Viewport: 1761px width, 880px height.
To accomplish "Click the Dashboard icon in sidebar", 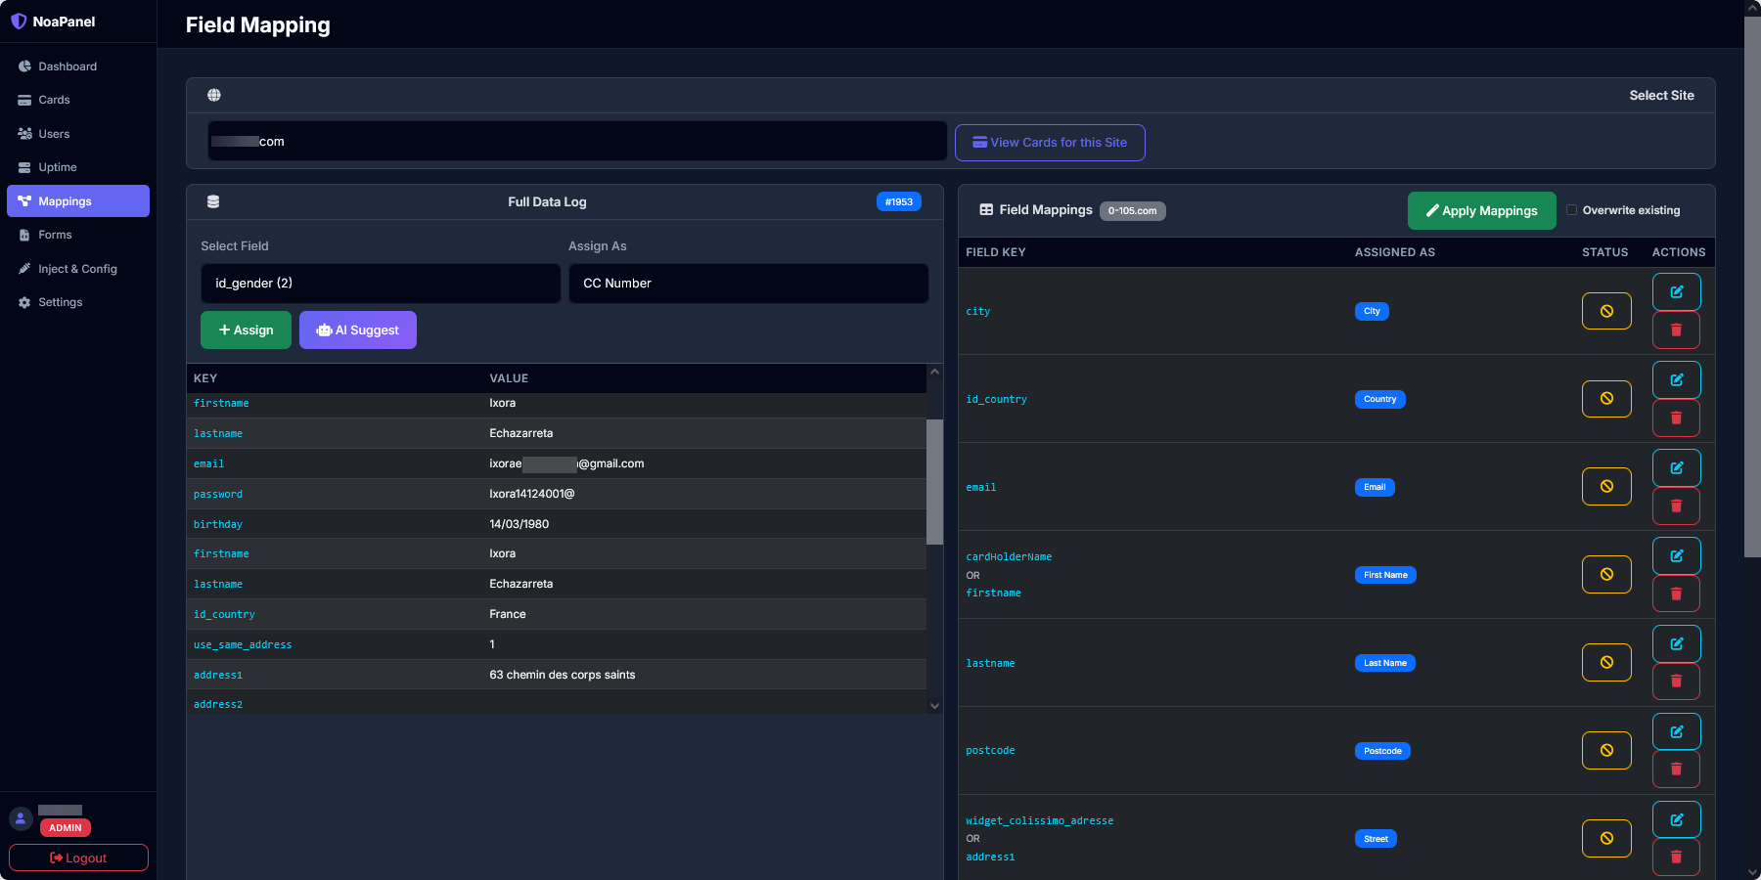I will pos(24,66).
